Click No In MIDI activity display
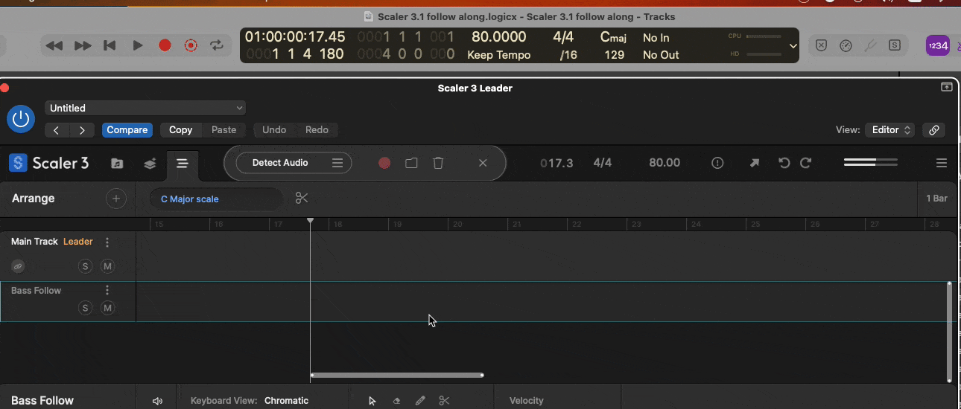Image resolution: width=961 pixels, height=409 pixels. click(x=656, y=37)
